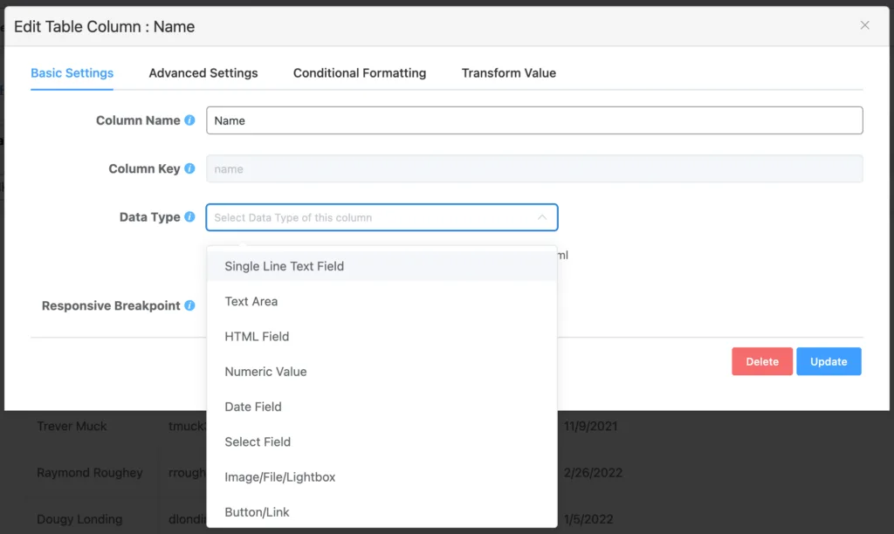Close the Edit Table Column dialog

pos(865,25)
